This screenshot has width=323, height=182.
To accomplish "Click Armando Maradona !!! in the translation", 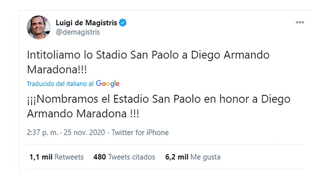I will tap(83, 114).
